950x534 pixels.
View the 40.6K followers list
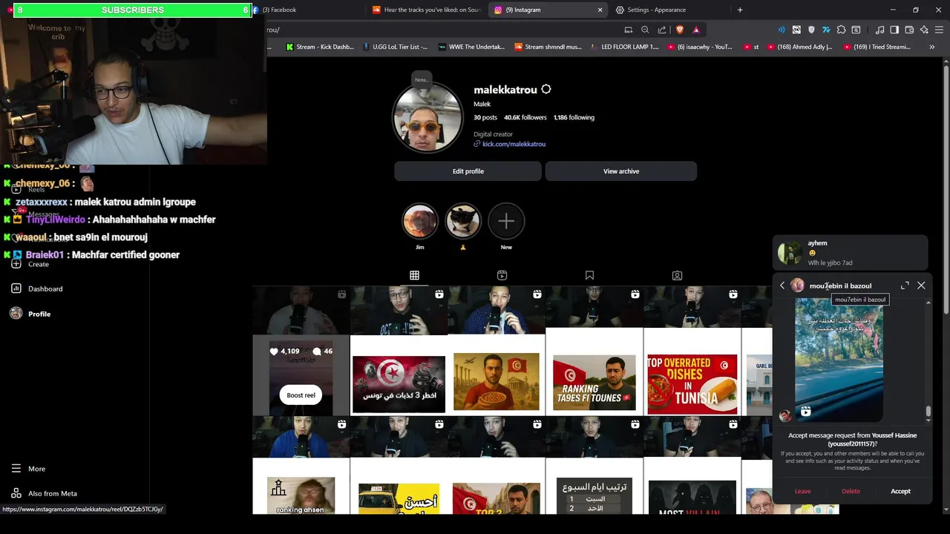pos(525,117)
